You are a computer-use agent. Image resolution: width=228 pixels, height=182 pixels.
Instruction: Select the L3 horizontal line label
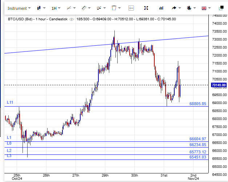(9, 156)
